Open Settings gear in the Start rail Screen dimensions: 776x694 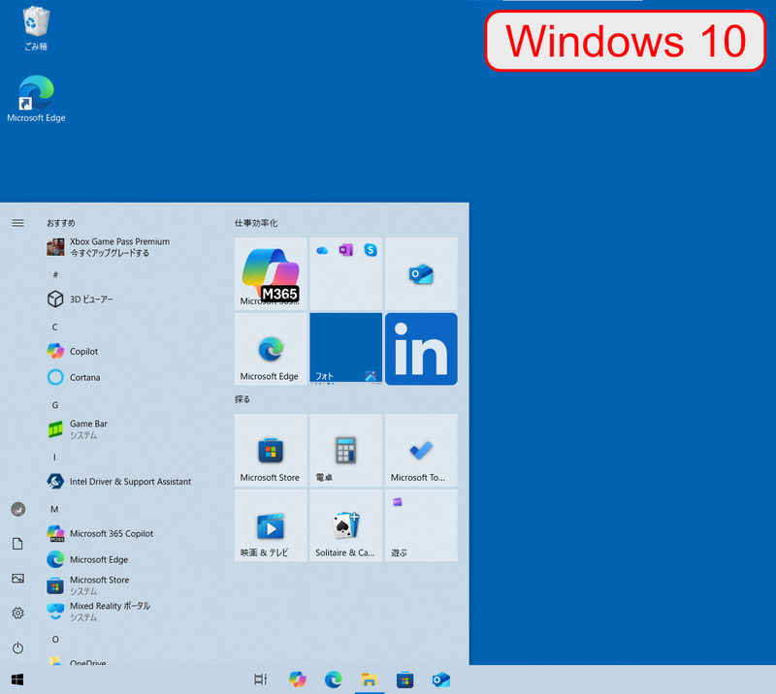pos(17,613)
